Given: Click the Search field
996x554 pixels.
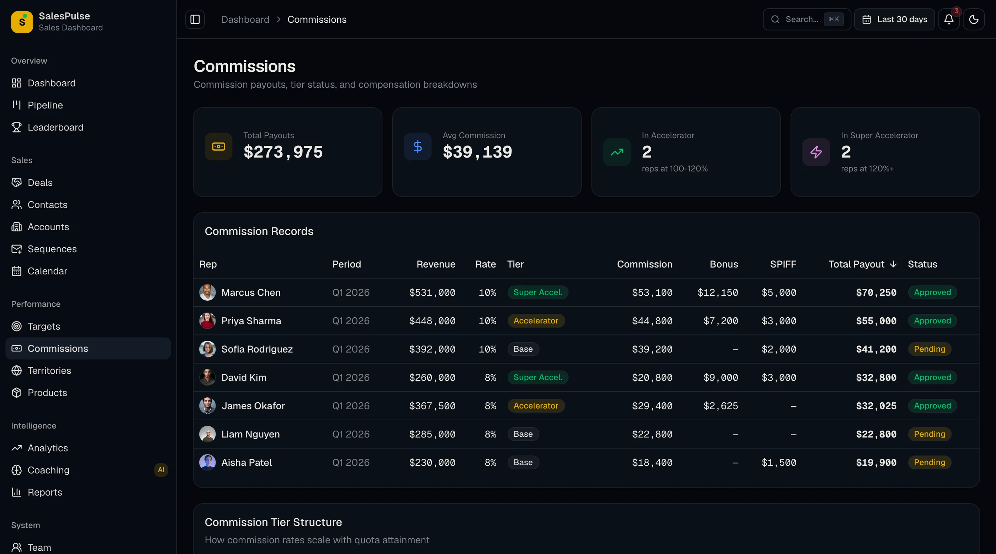Looking at the screenshot, I should (x=806, y=19).
